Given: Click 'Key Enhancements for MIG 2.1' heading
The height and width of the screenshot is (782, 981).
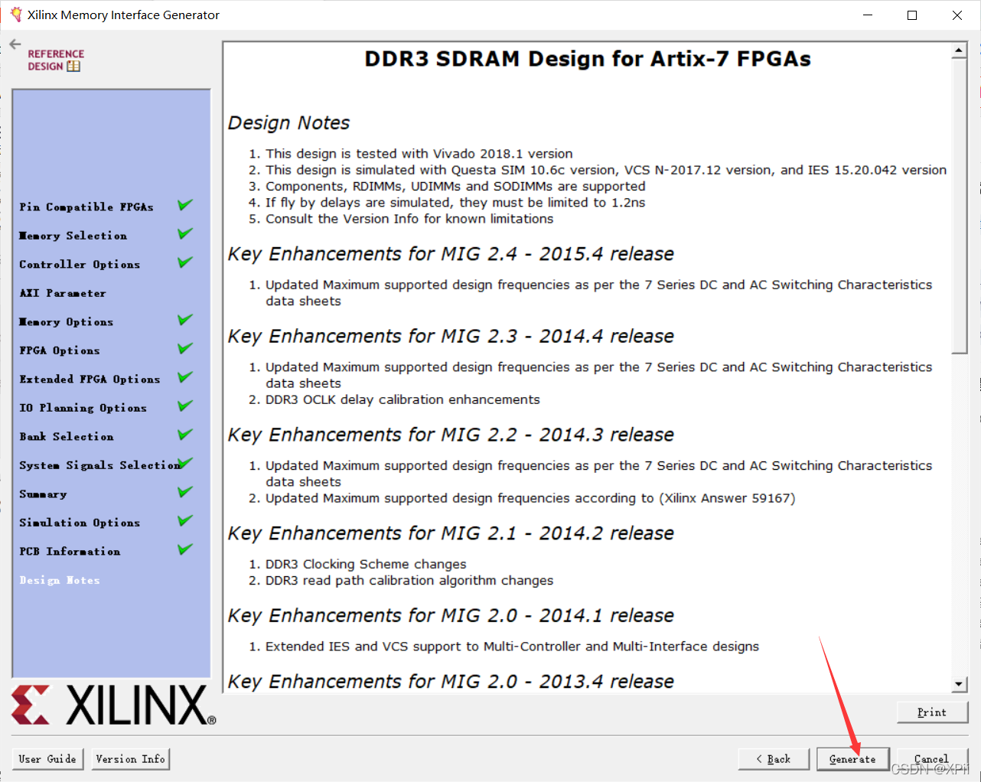Looking at the screenshot, I should coord(451,533).
